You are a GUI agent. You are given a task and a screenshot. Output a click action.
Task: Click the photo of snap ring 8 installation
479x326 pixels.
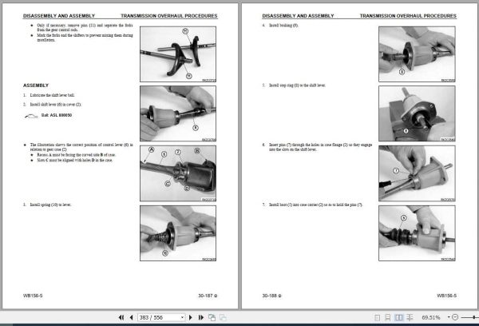417,113
